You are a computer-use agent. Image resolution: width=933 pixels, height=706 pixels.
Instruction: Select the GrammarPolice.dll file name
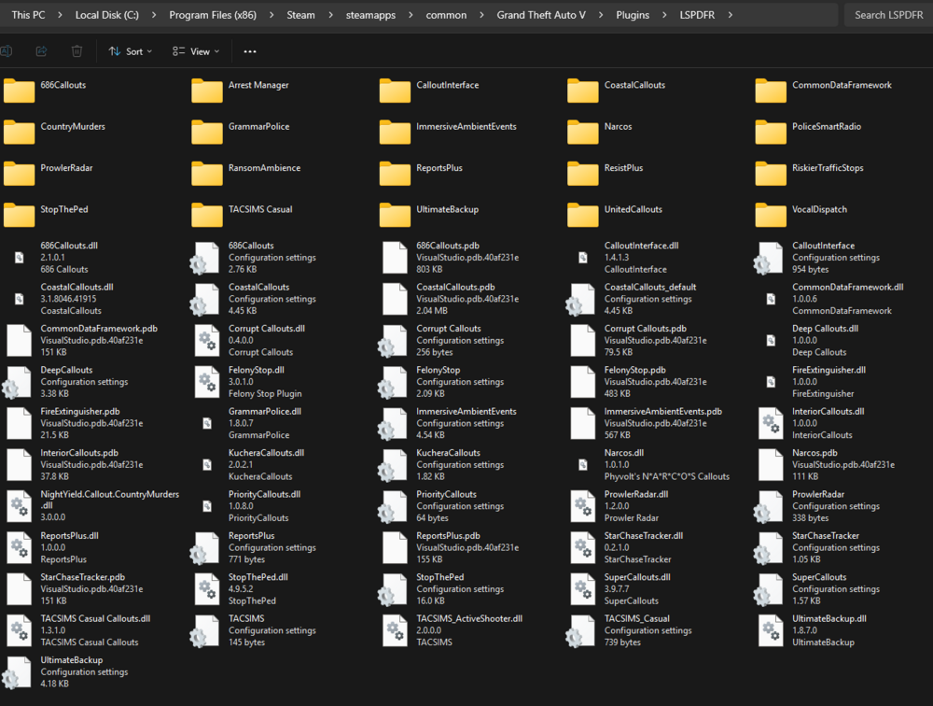pyautogui.click(x=265, y=412)
